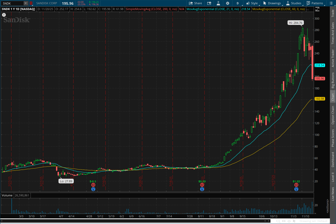The height and width of the screenshot is (224, 336).
Task: Click the Share button
Action: (195, 3)
